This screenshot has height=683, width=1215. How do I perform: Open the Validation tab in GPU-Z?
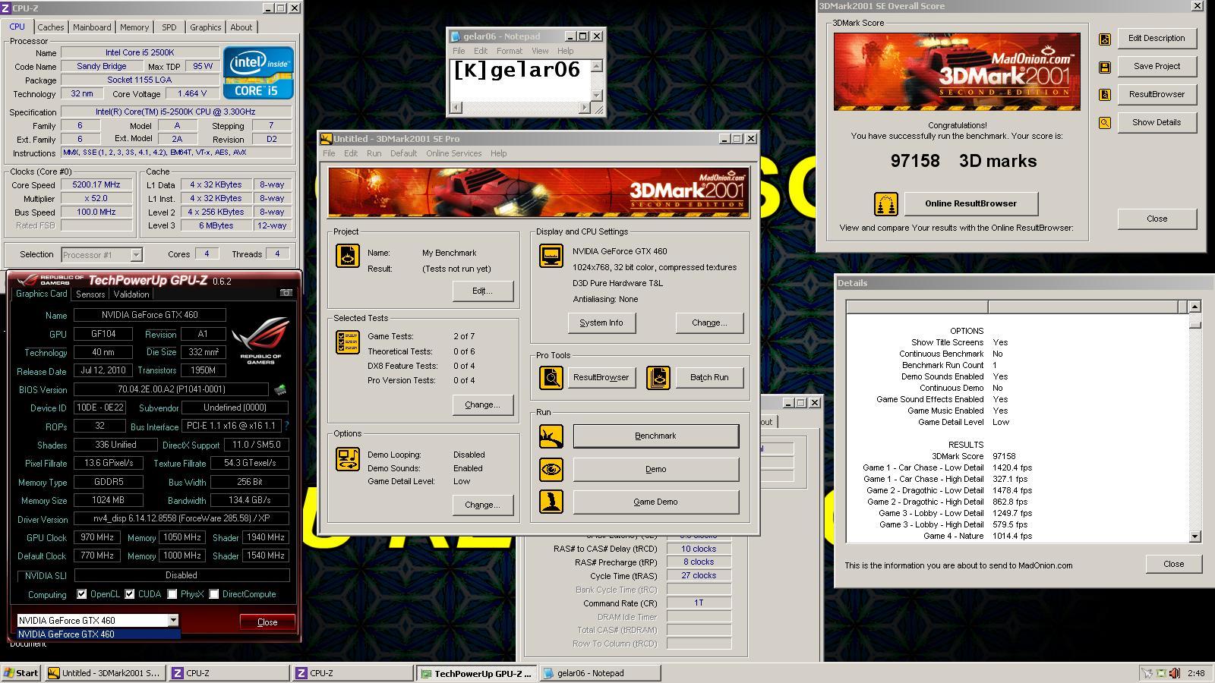pyautogui.click(x=131, y=294)
